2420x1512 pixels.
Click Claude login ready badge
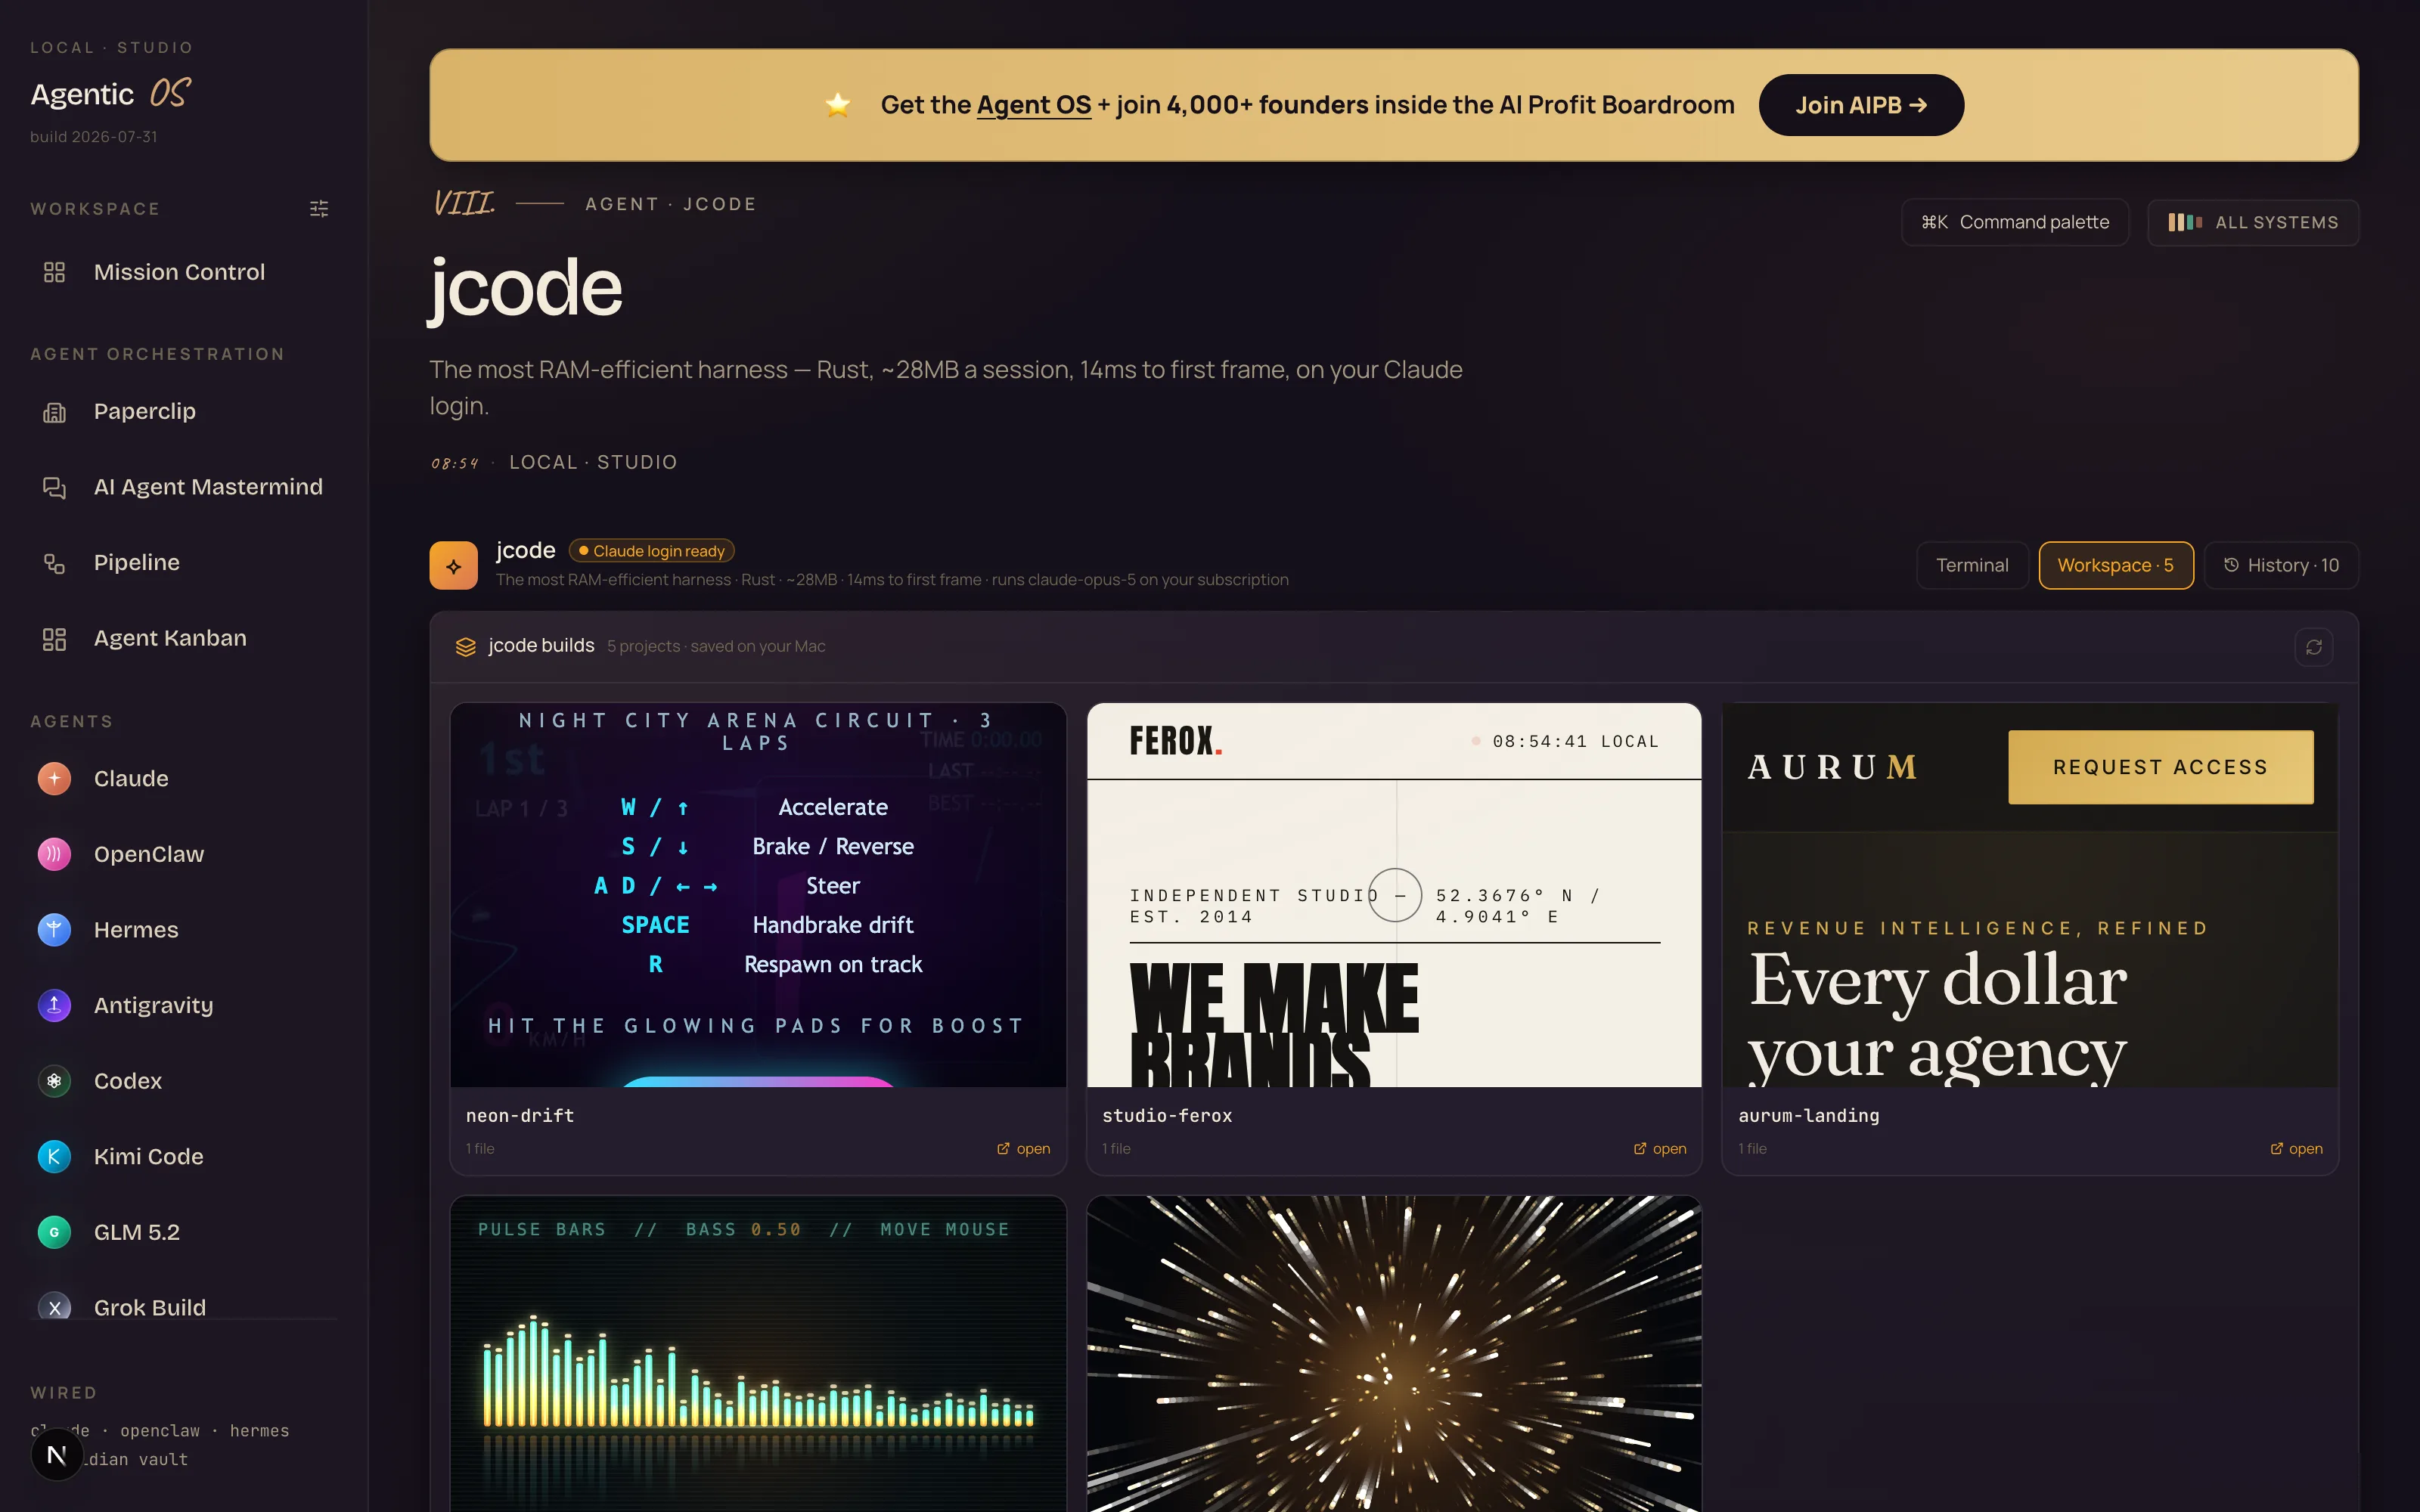point(652,551)
